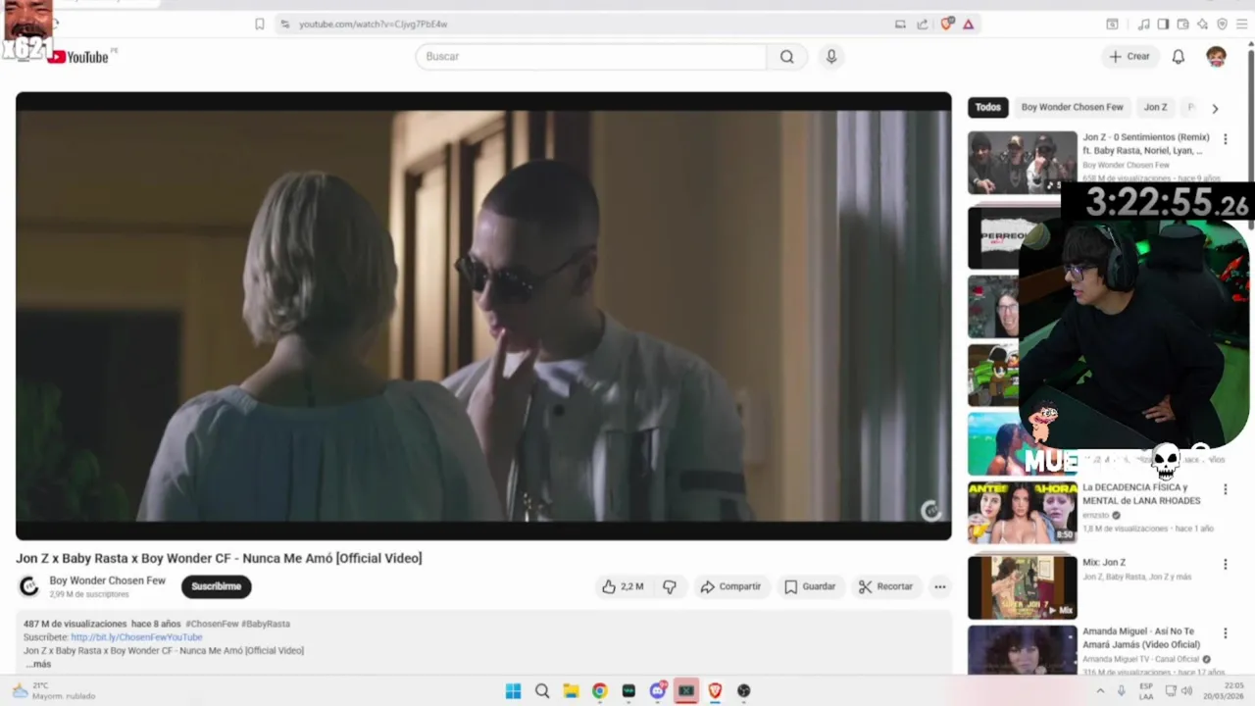Open Chrome from the taskbar

[599, 691]
